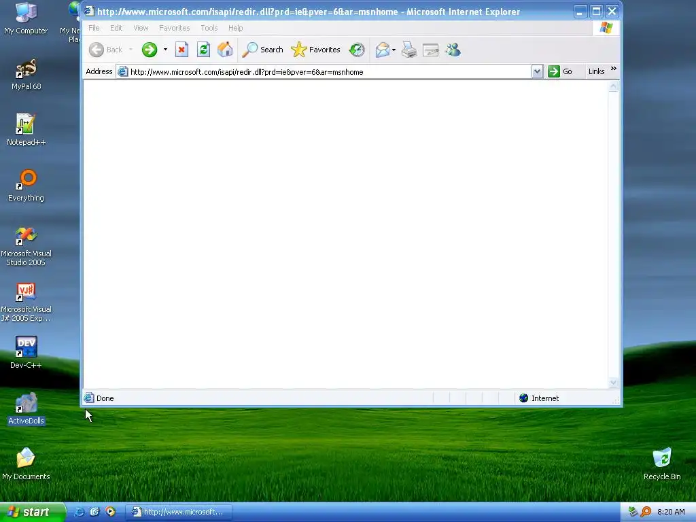Open the File menu
This screenshot has height=522, width=696.
94,28
